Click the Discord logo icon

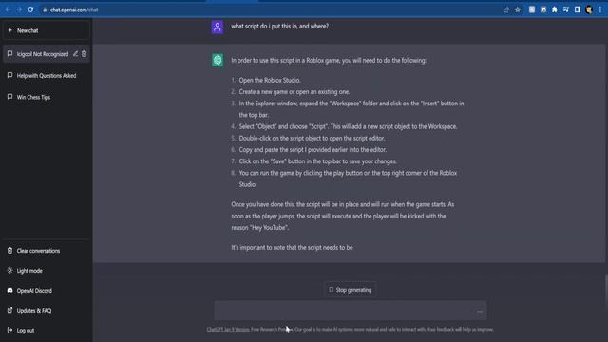point(9,290)
